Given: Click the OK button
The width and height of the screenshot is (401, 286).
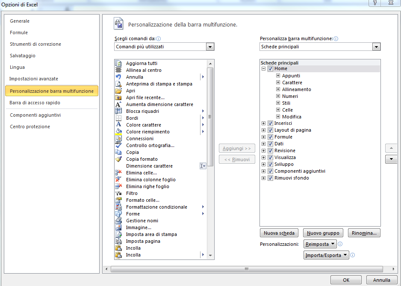Looking at the screenshot, I should coord(346,280).
